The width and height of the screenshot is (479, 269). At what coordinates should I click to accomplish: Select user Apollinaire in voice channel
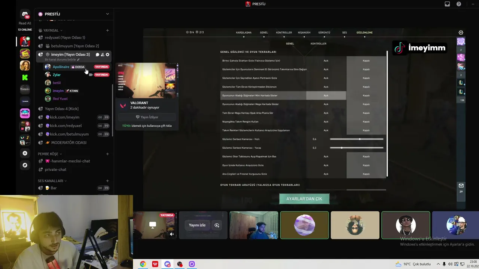pyautogui.click(x=61, y=67)
